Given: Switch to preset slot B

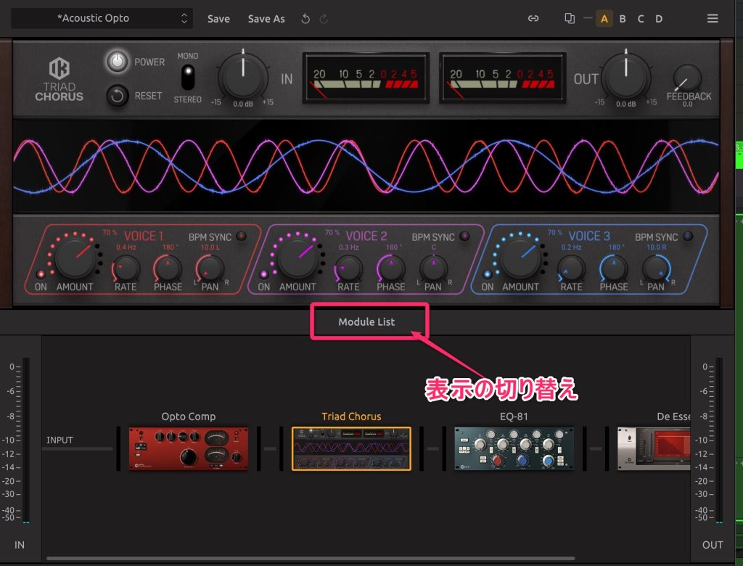Looking at the screenshot, I should (x=623, y=19).
